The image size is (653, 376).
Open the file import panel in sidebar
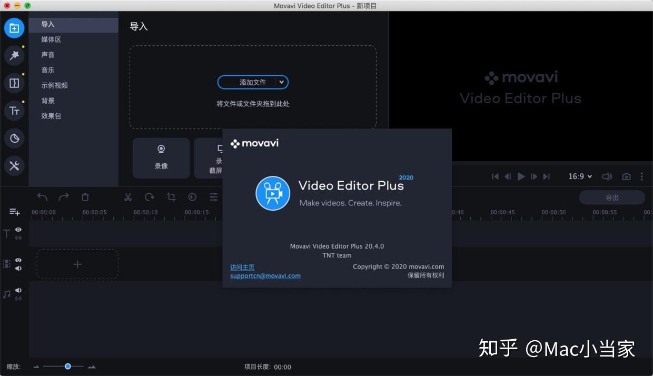coord(14,28)
